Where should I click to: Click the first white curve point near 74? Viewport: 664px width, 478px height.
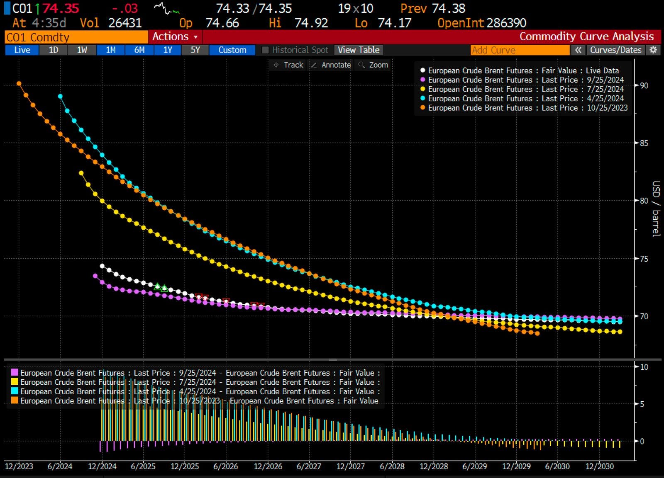(102, 266)
